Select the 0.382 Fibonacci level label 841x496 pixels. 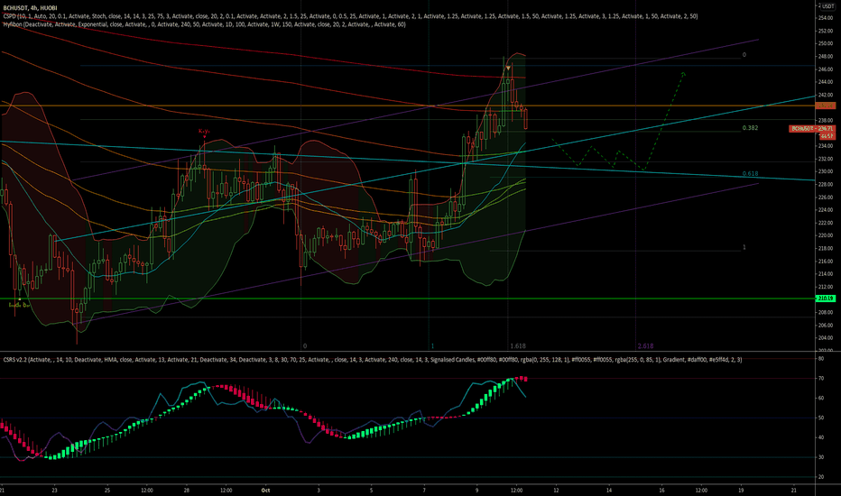(750, 128)
